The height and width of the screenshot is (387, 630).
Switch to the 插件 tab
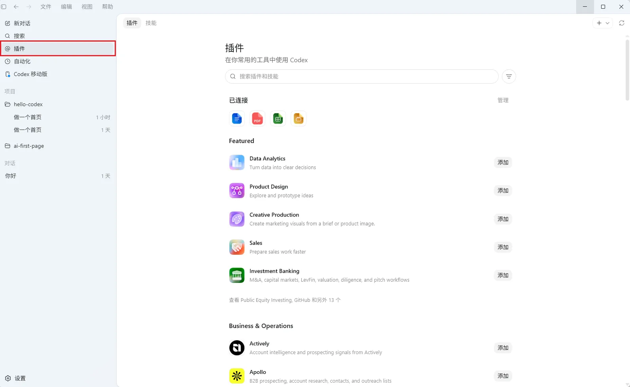(x=132, y=23)
